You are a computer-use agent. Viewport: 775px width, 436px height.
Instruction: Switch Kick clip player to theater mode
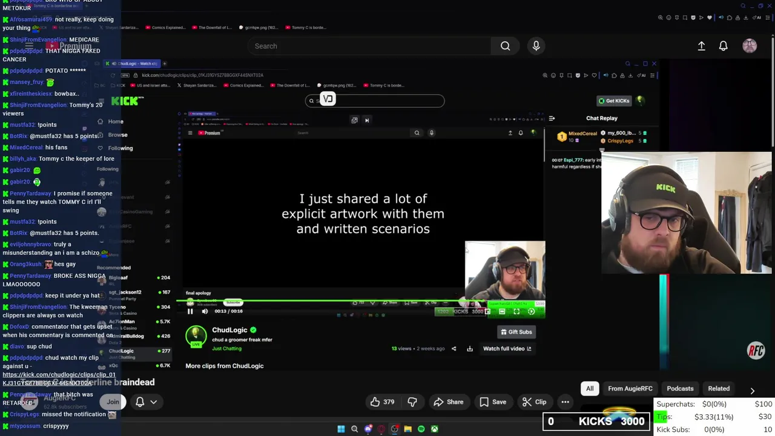pyautogui.click(x=502, y=311)
